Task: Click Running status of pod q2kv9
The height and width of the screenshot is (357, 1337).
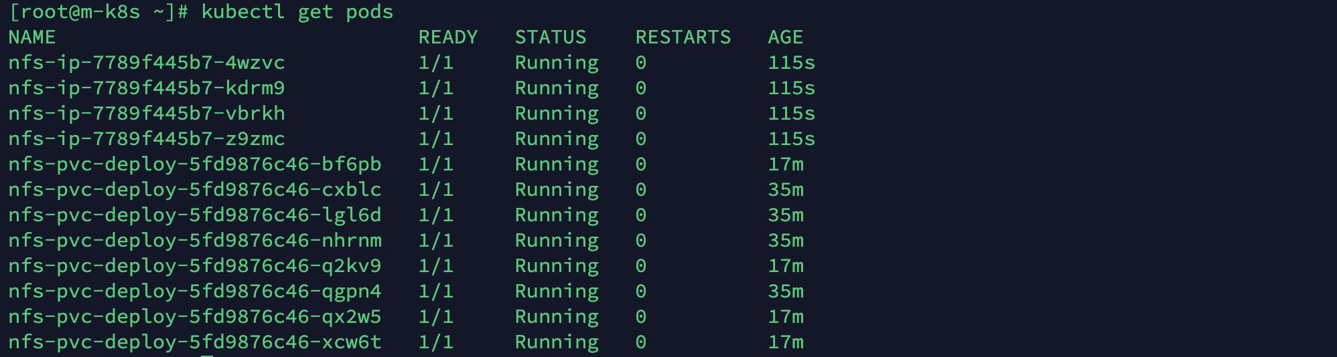Action: click(557, 267)
